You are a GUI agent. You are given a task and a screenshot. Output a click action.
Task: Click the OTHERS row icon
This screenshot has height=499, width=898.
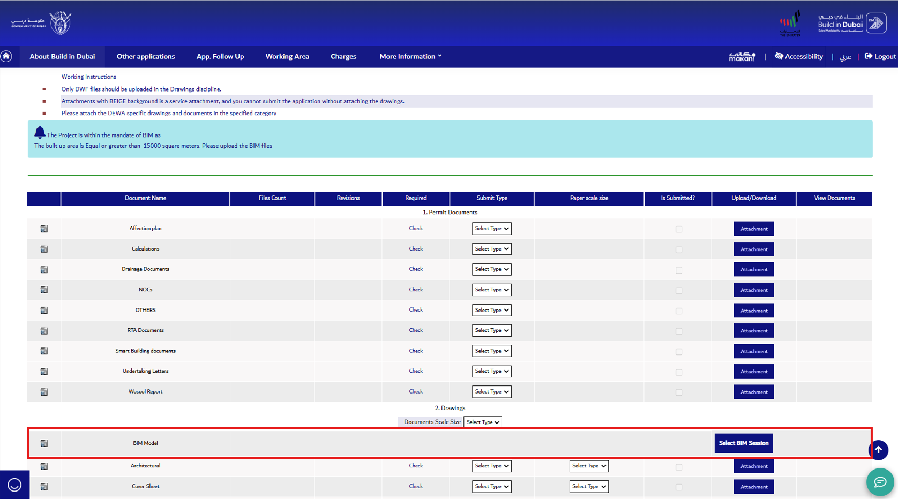point(44,310)
